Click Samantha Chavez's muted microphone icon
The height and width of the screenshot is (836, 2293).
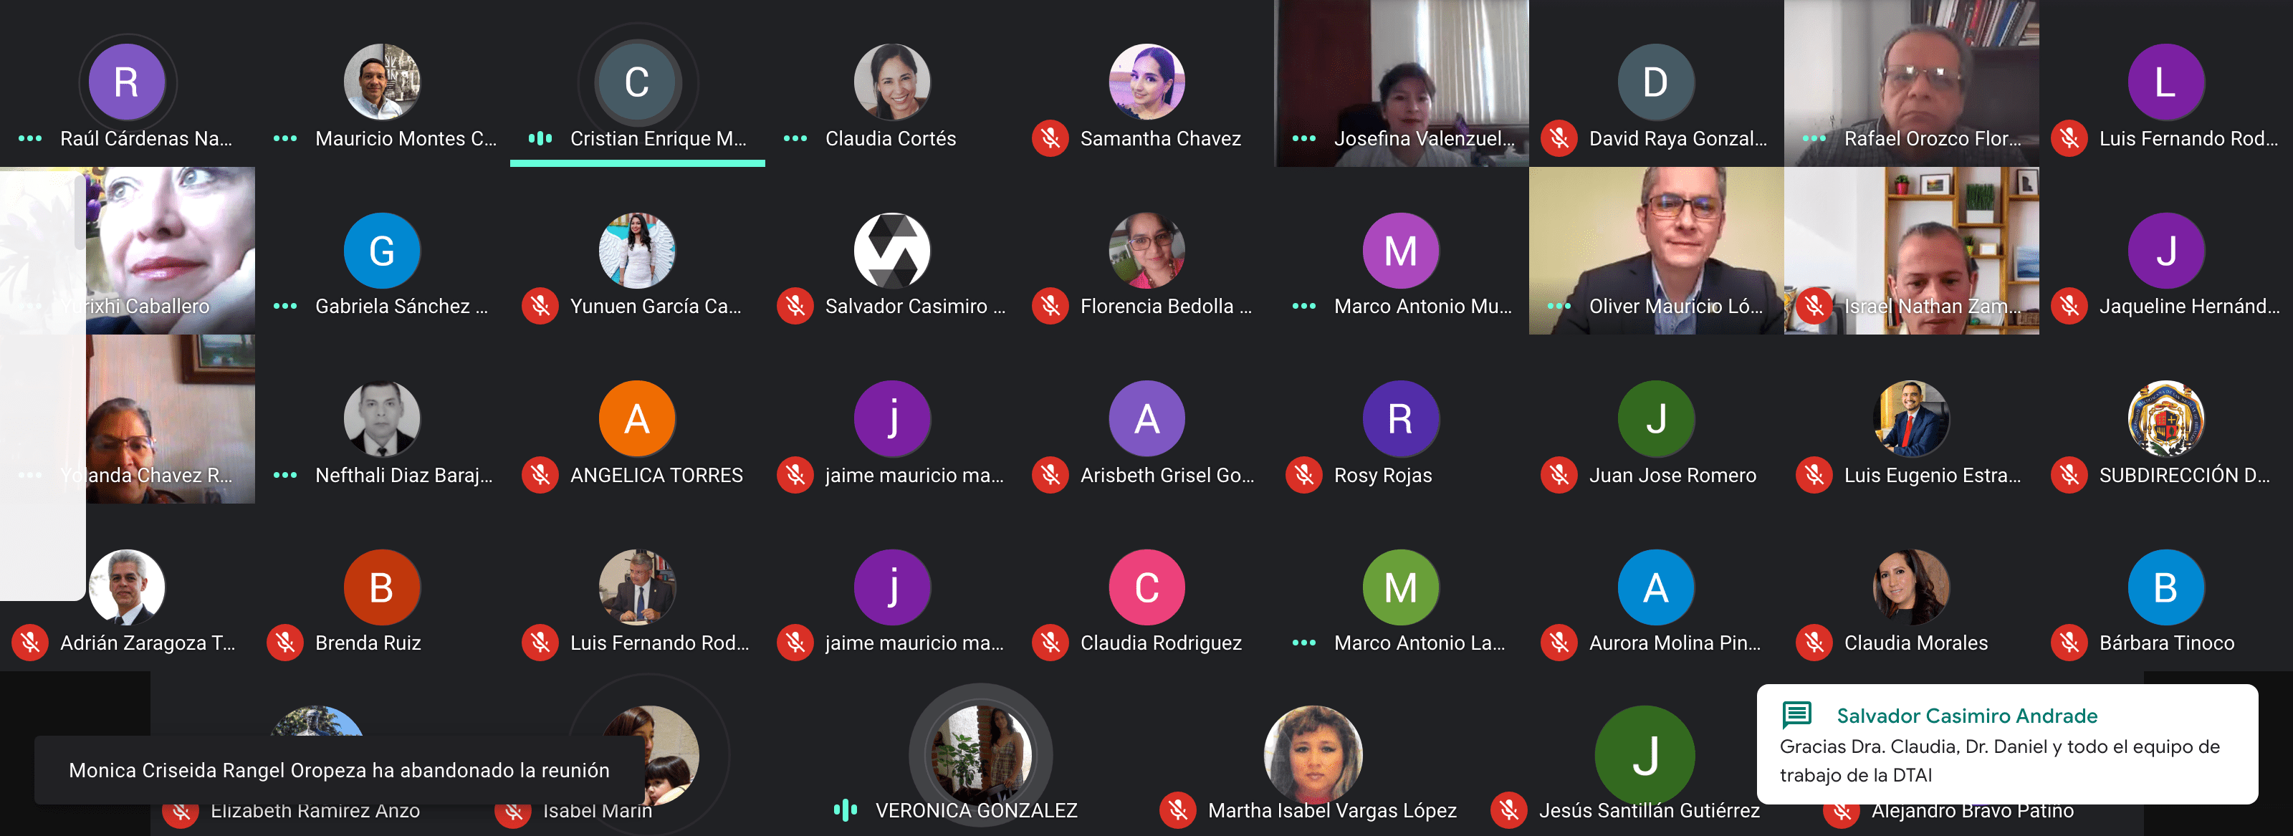point(1050,139)
